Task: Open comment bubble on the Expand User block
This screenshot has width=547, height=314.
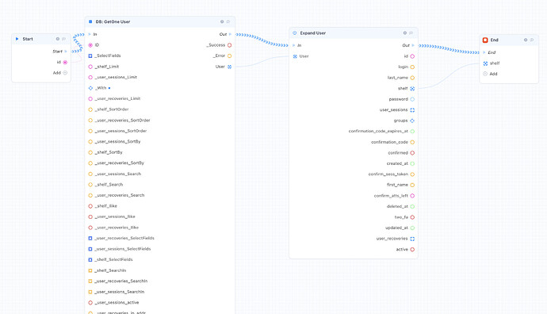Action: point(411,33)
